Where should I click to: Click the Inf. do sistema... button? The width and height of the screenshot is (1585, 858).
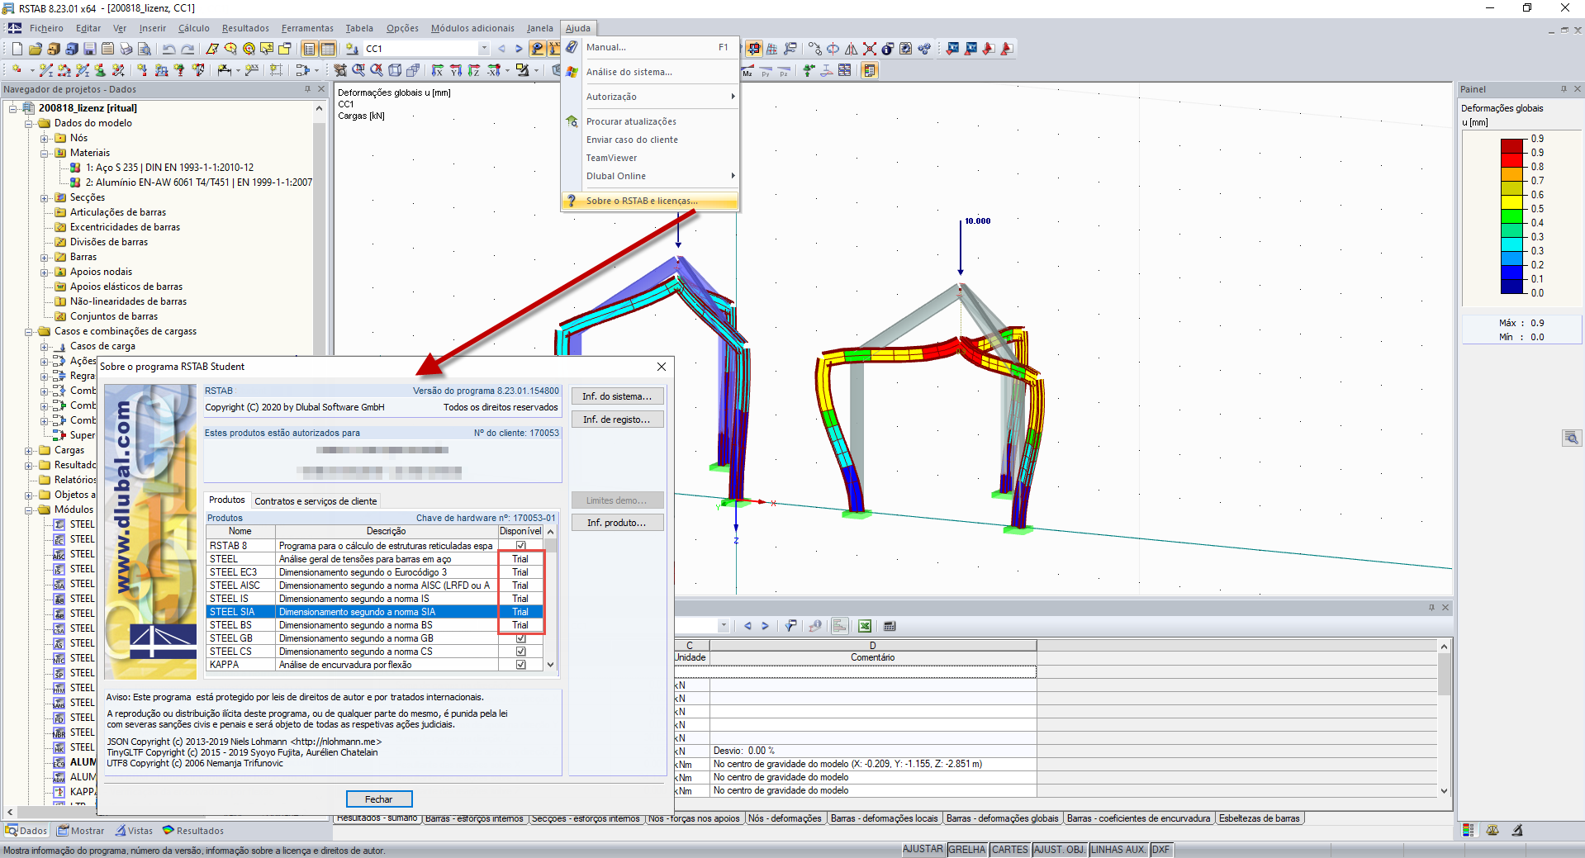pos(617,396)
